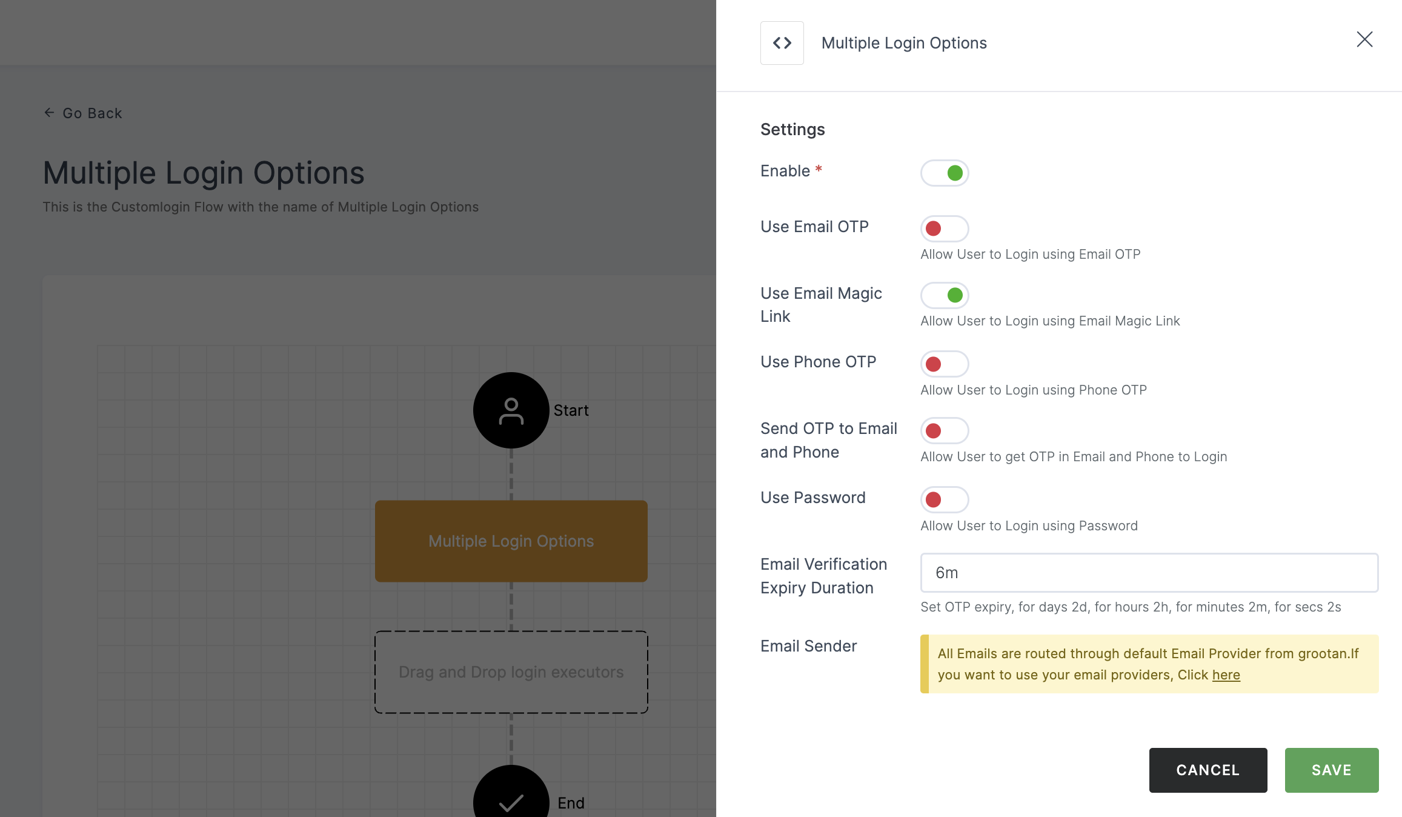The width and height of the screenshot is (1402, 817).
Task: Turn on Use Email OTP toggle
Action: (x=945, y=228)
